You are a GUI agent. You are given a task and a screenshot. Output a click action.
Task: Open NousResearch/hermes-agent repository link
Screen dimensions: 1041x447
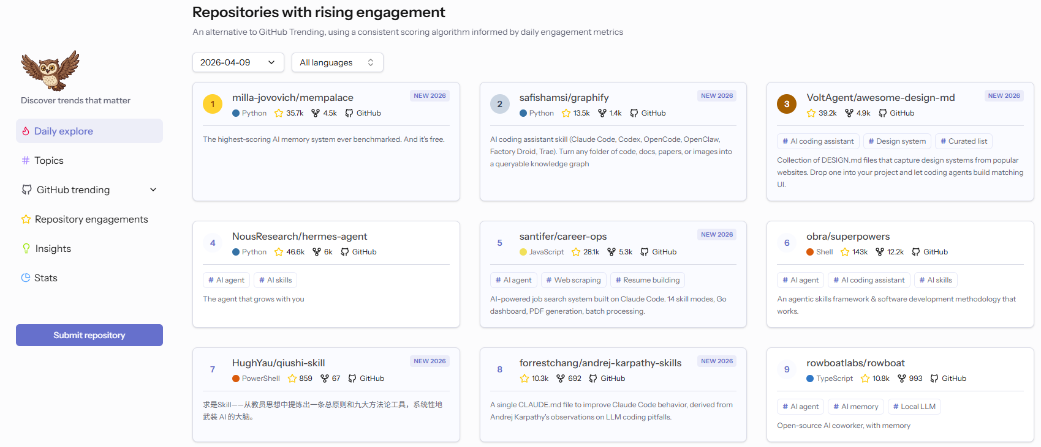point(300,236)
